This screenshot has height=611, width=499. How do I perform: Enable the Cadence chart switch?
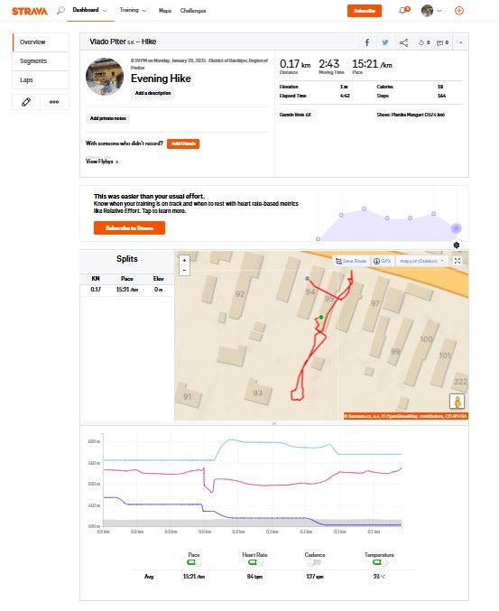click(x=314, y=562)
